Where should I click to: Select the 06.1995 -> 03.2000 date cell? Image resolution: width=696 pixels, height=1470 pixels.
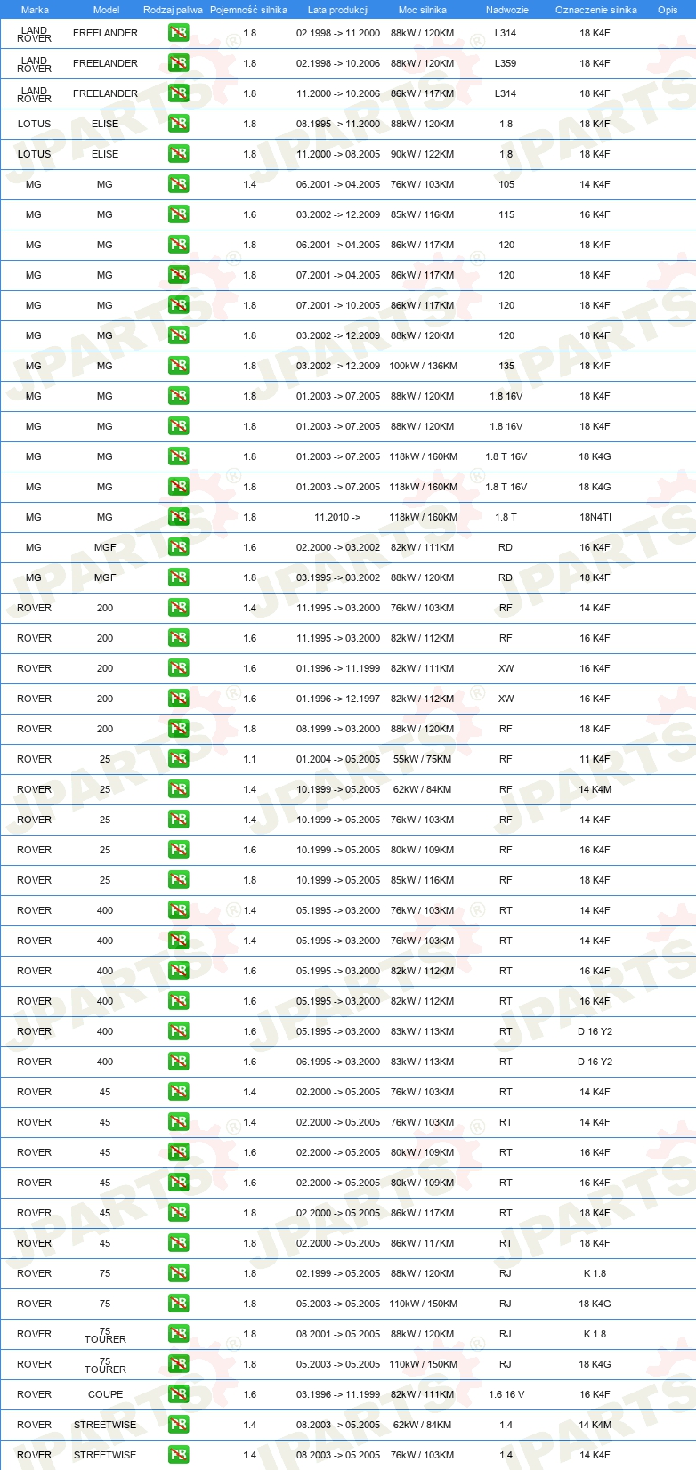[x=338, y=1062]
